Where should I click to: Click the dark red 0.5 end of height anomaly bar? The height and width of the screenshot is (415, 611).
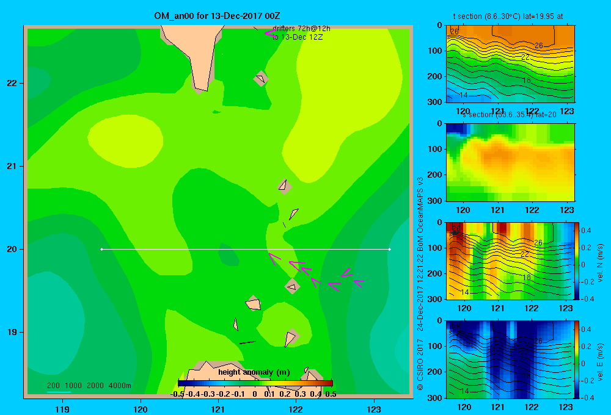click(330, 383)
